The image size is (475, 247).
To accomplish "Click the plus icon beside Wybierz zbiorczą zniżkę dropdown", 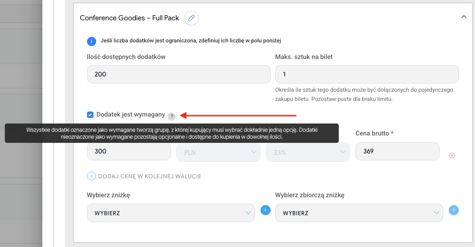I will 454,210.
